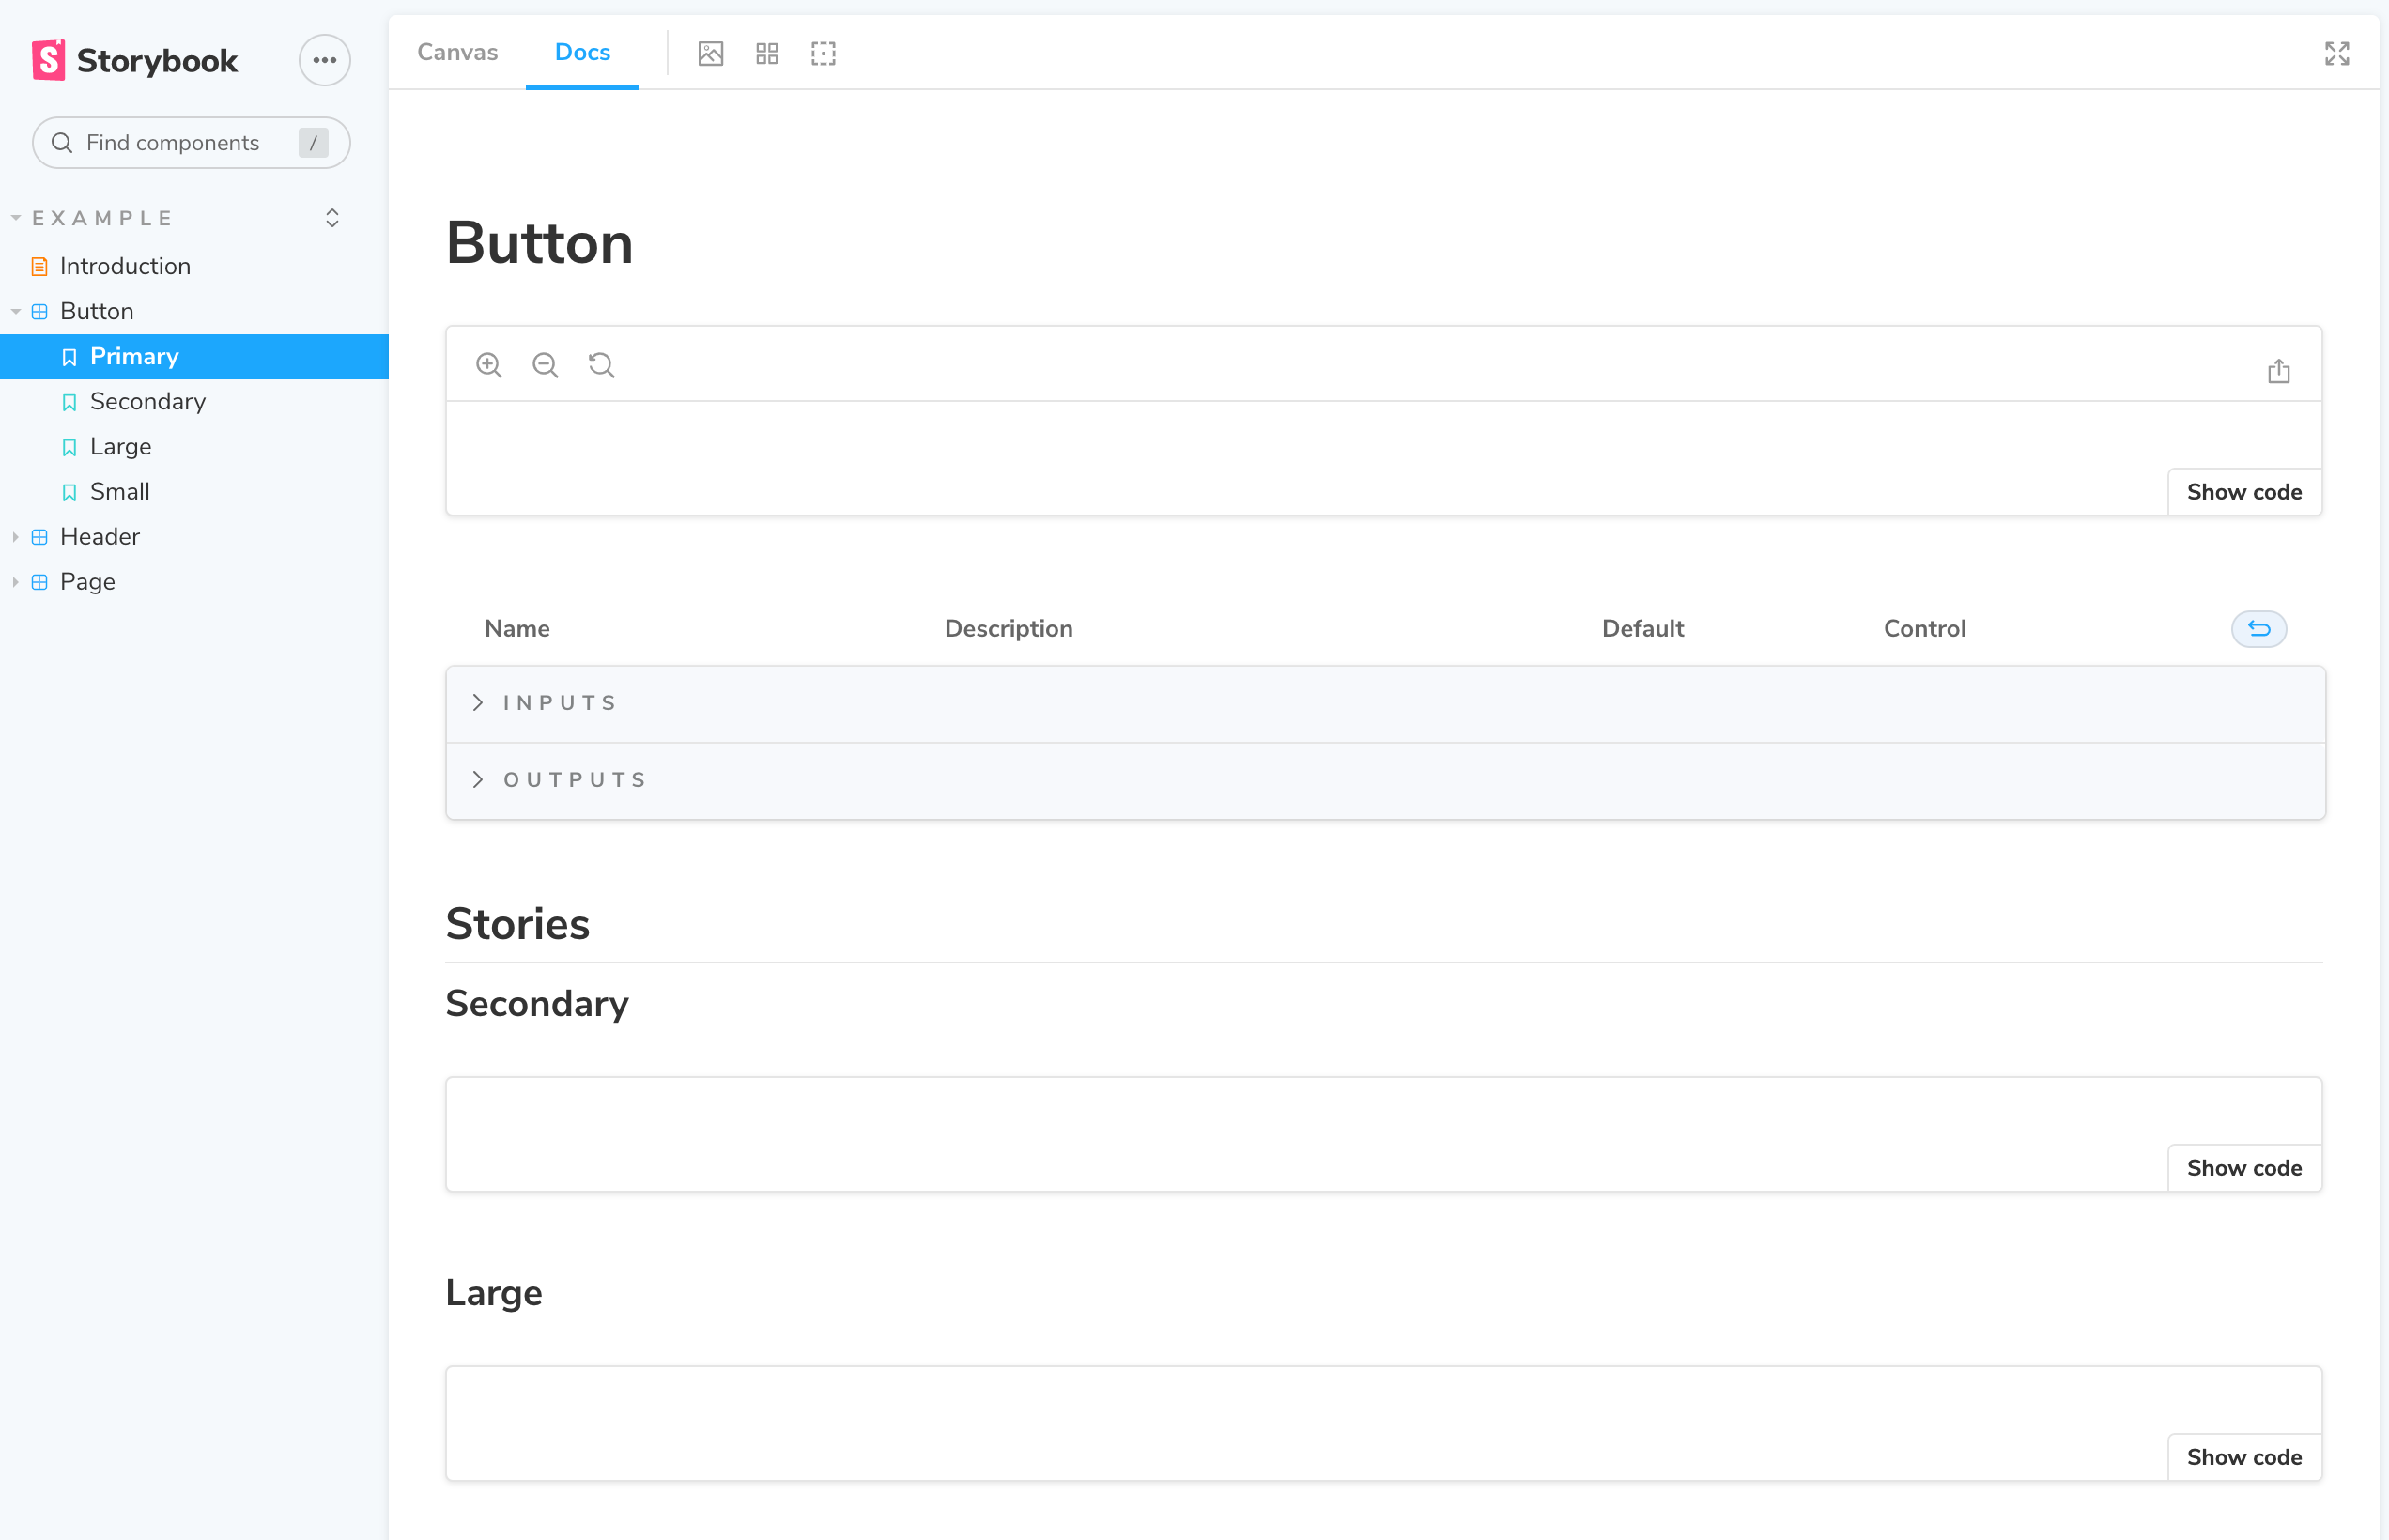Screen dimensions: 2389x1540
Task: Click the magnifier icon in component search
Action: point(62,142)
